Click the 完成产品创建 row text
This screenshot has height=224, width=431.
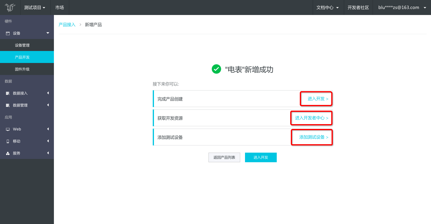tap(170, 99)
